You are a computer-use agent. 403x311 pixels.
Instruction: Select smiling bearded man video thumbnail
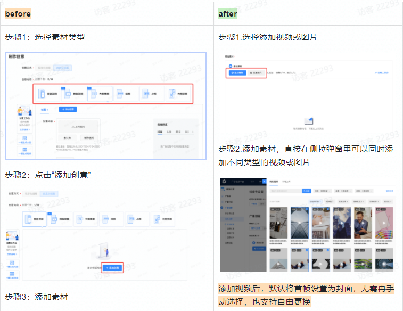point(363,223)
